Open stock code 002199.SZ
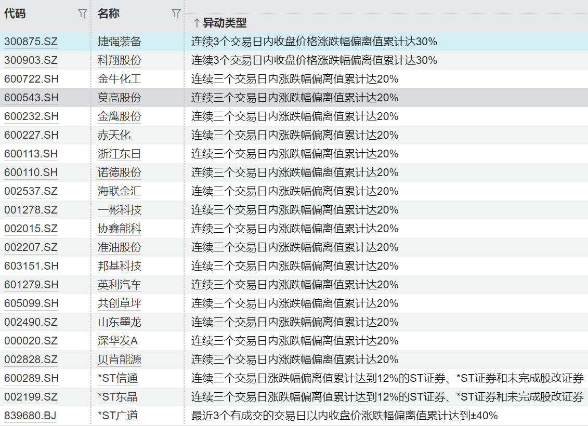 (x=31, y=397)
